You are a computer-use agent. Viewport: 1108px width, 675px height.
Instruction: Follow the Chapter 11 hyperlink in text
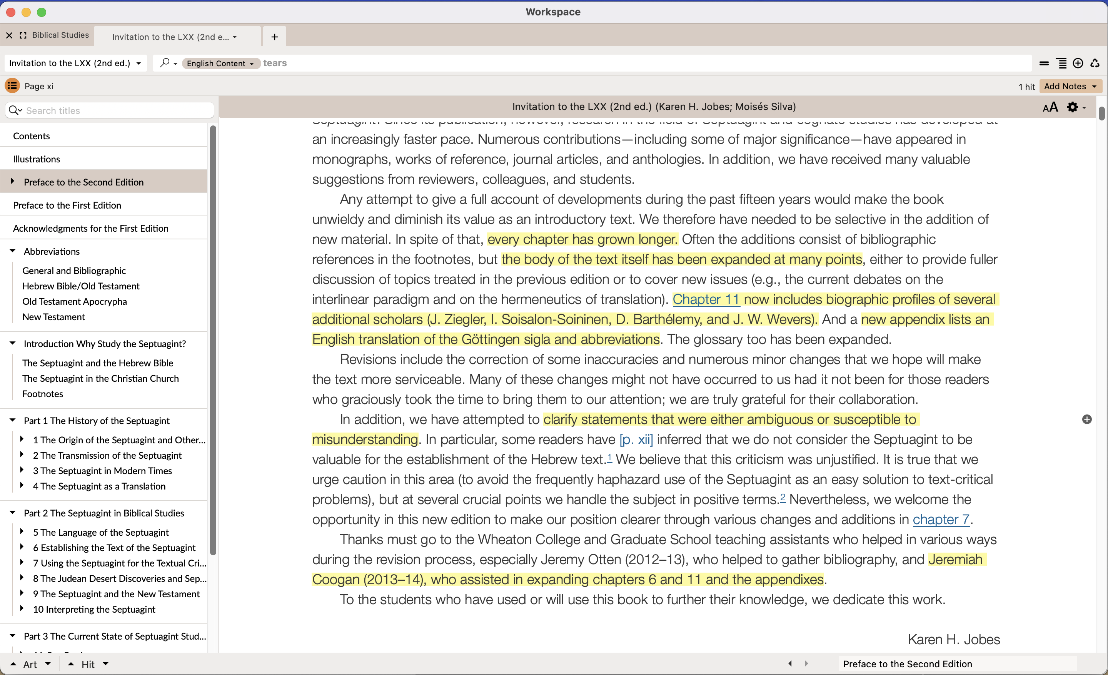706,299
